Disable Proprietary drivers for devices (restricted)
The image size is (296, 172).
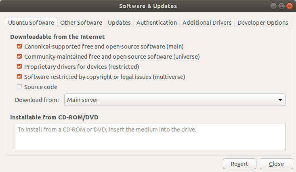point(19,66)
